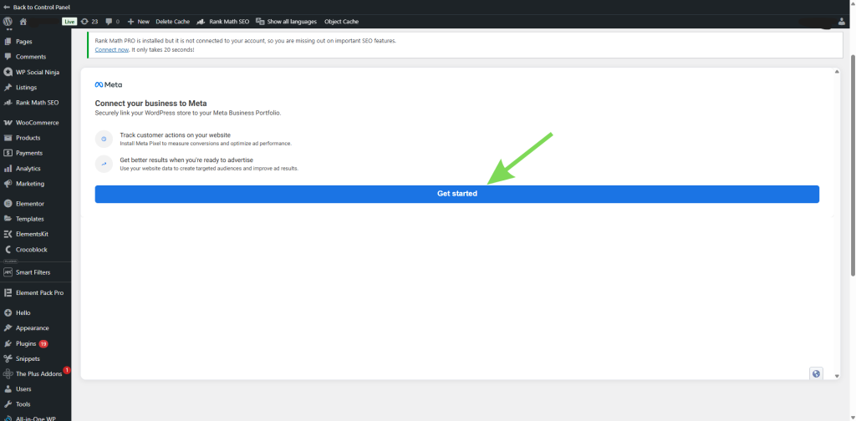Click the Live status badge
Screen dimensions: 856x421
tap(69, 22)
